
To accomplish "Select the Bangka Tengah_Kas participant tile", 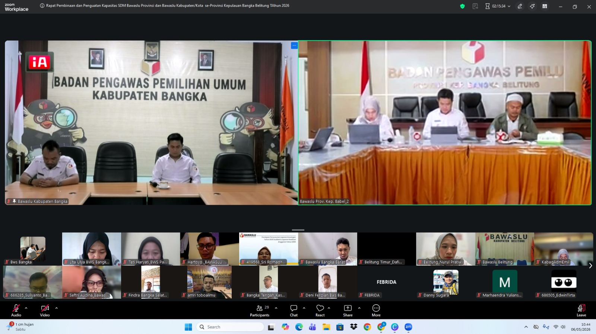I will (x=269, y=282).
